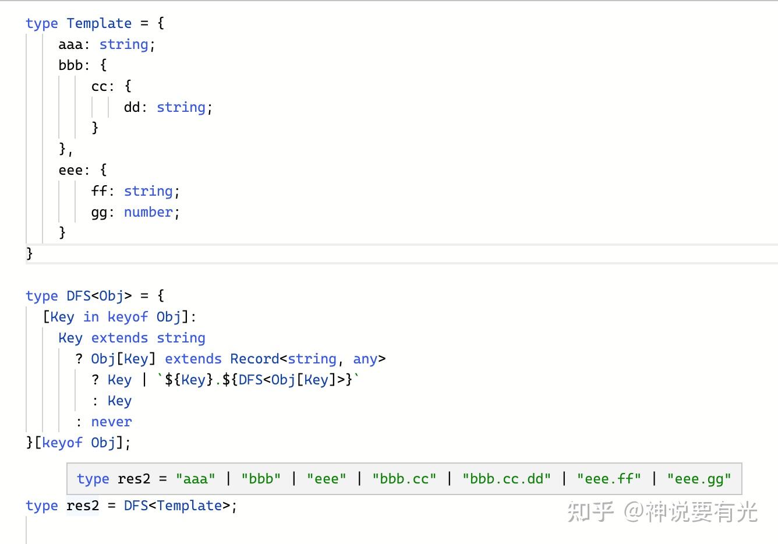
Task: Click the dd property name
Action: [x=131, y=107]
